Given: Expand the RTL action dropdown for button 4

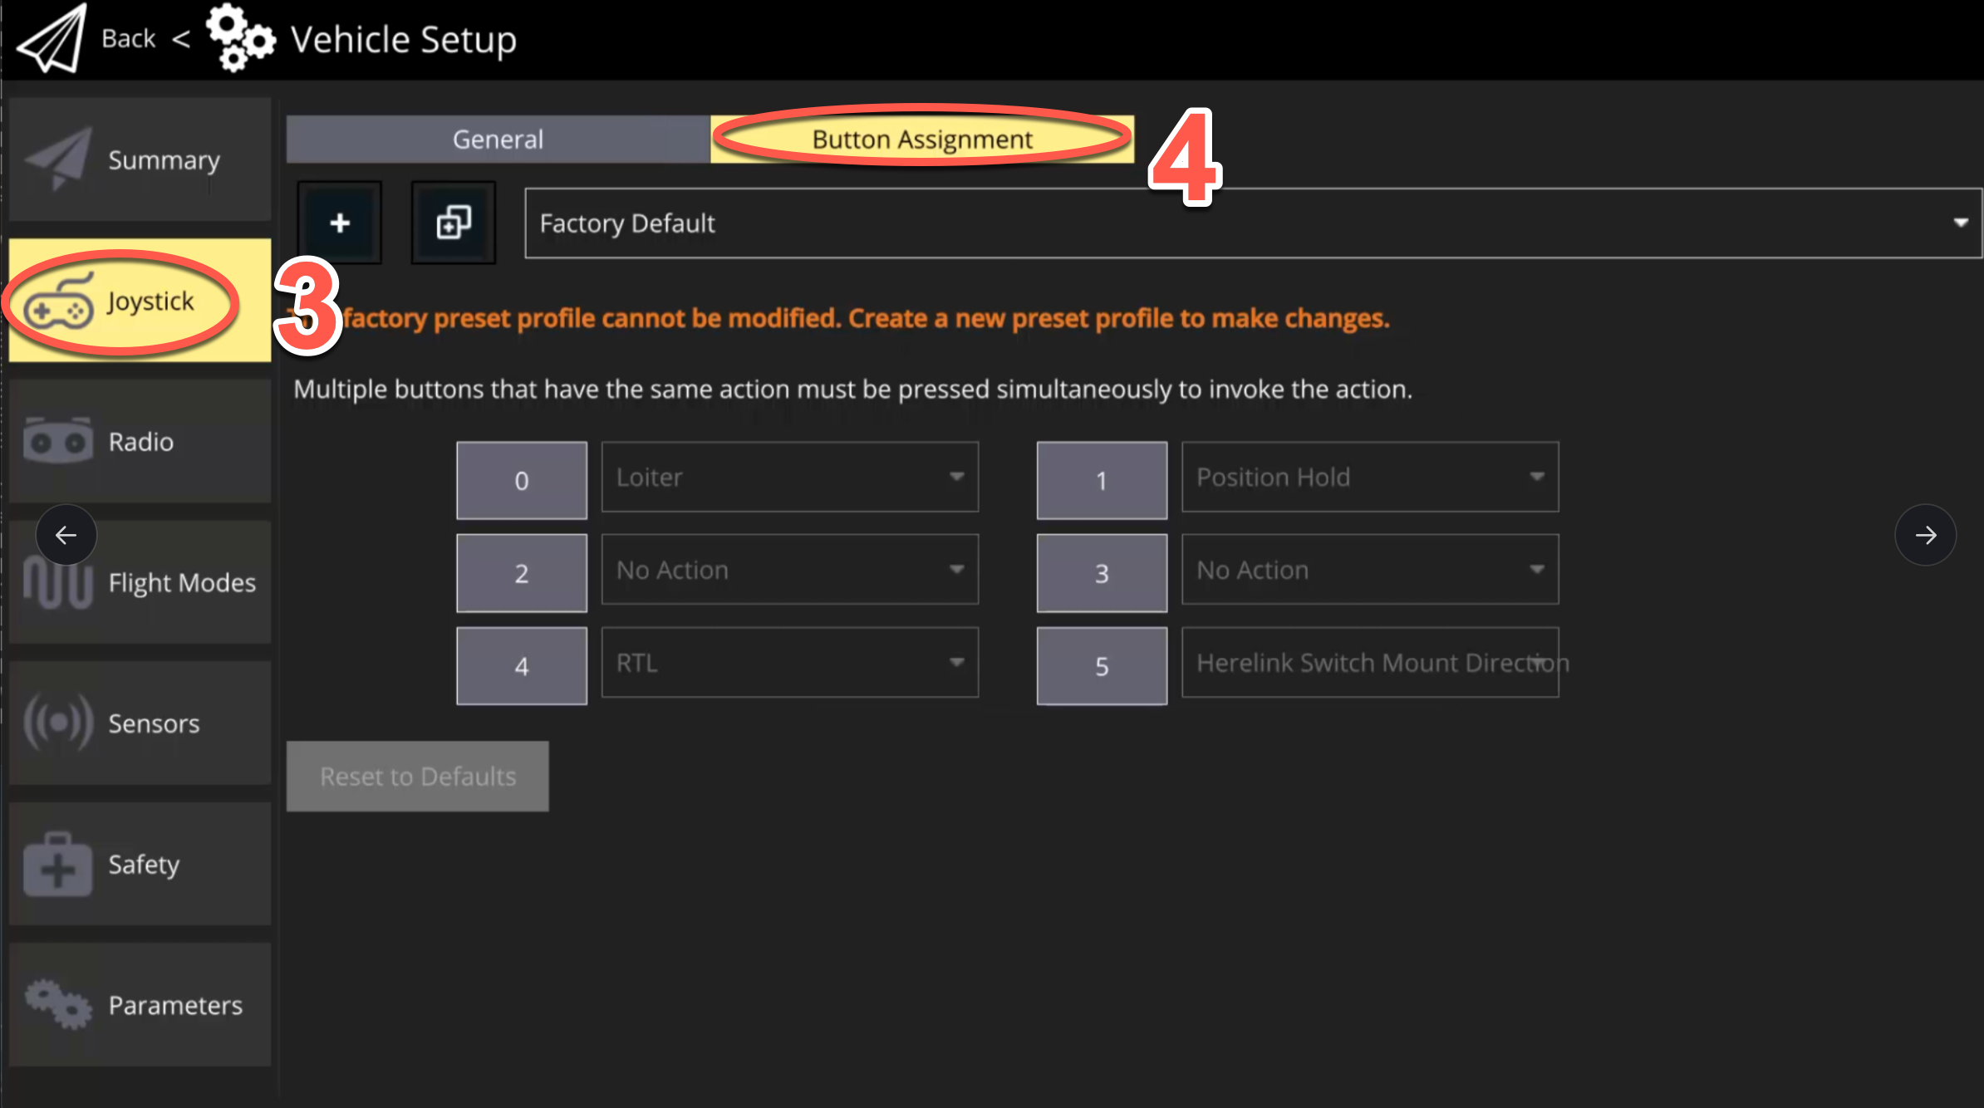Looking at the screenshot, I should [789, 663].
